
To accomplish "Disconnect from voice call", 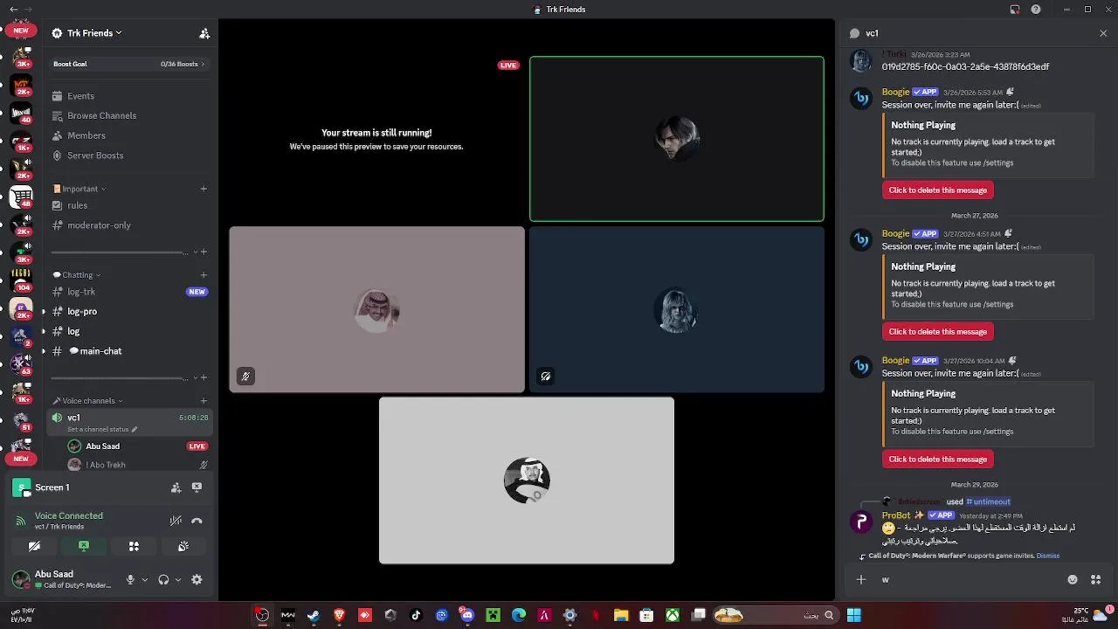I will [x=197, y=521].
